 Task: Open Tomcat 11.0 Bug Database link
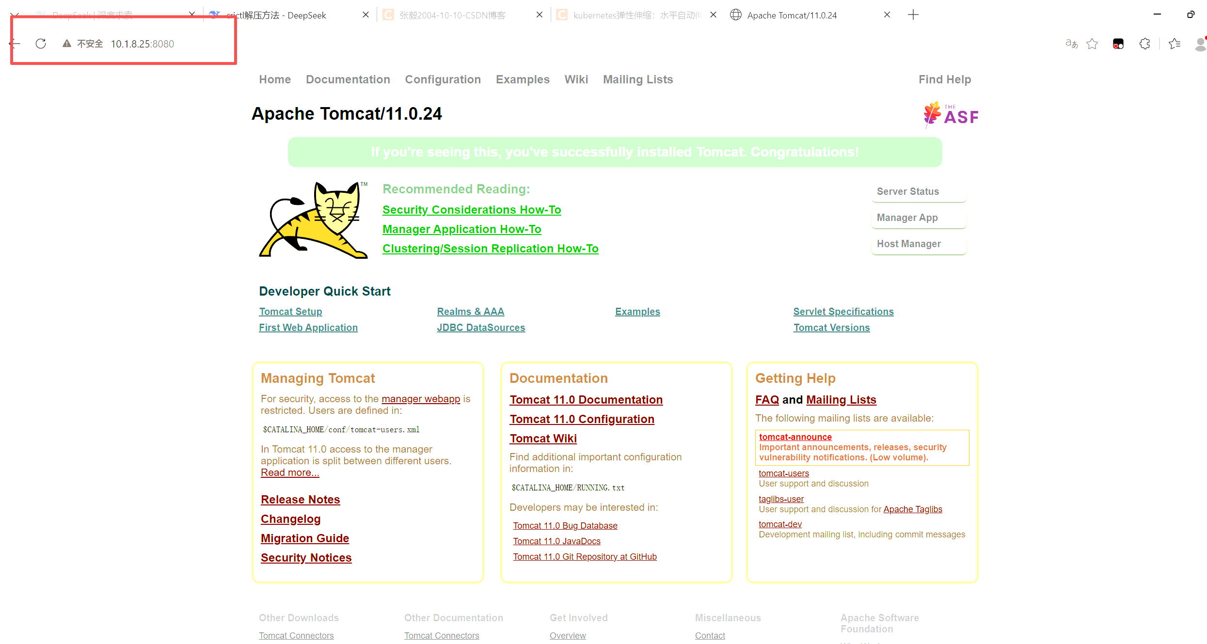pyautogui.click(x=565, y=526)
